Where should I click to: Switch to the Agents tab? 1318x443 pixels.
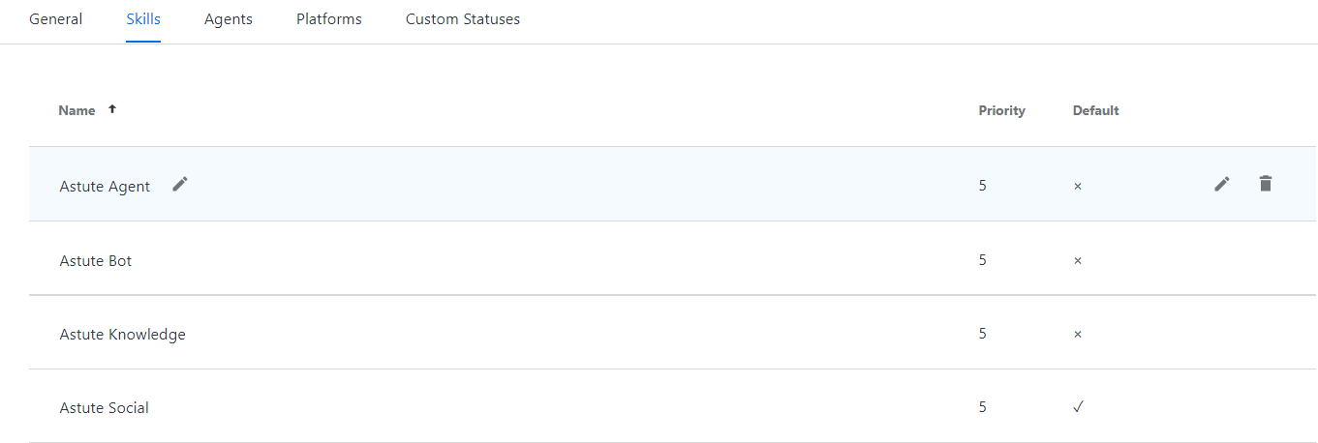pos(229,19)
